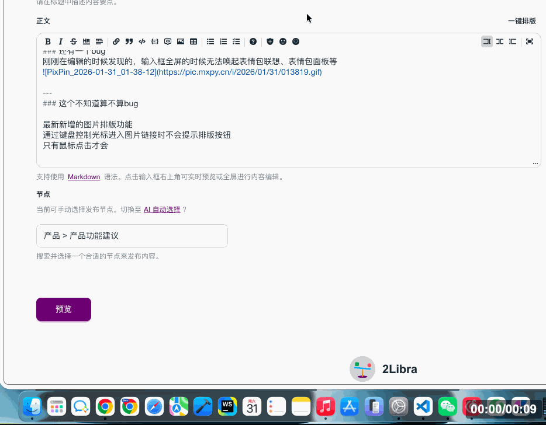Open Visual Studio Code from the Dock

(423, 406)
